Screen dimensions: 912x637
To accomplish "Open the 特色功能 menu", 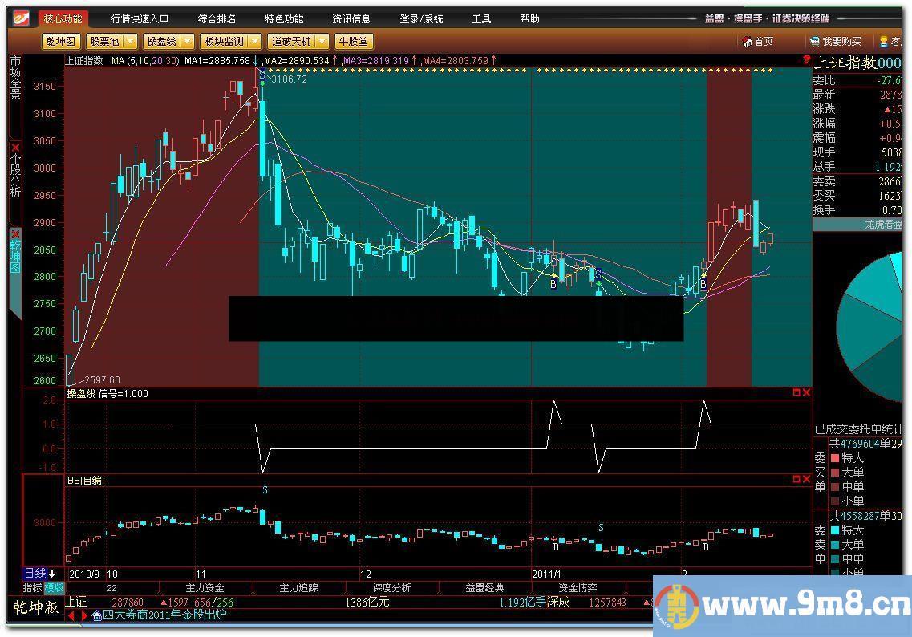I will point(284,18).
